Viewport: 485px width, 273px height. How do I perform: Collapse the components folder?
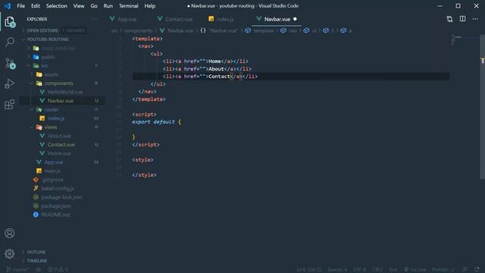(58, 83)
